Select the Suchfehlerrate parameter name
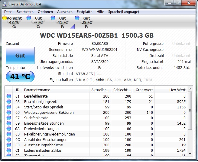The image size is (198, 162). click(36, 118)
